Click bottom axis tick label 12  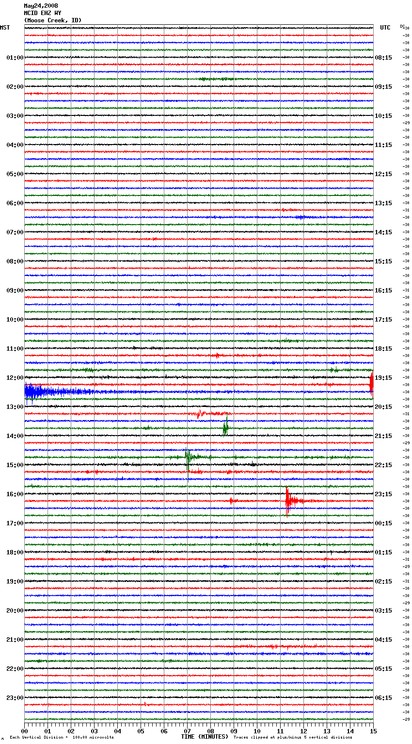tap(303, 731)
